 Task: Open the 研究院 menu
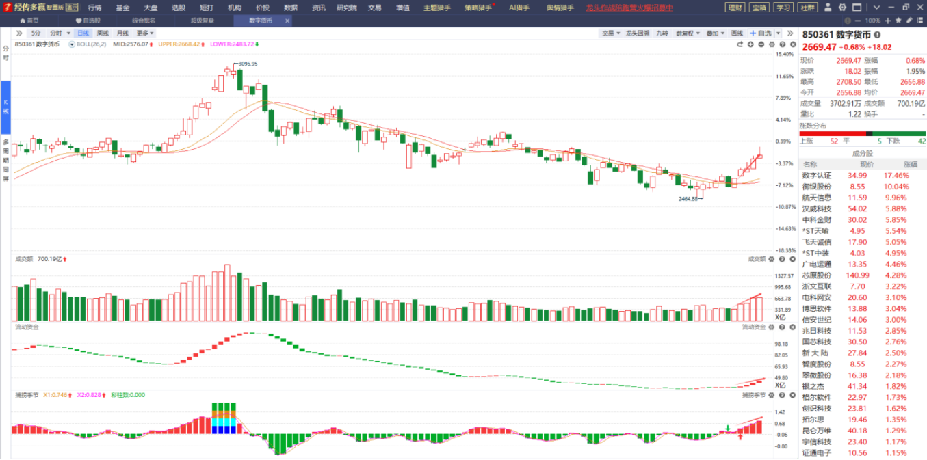click(x=347, y=8)
